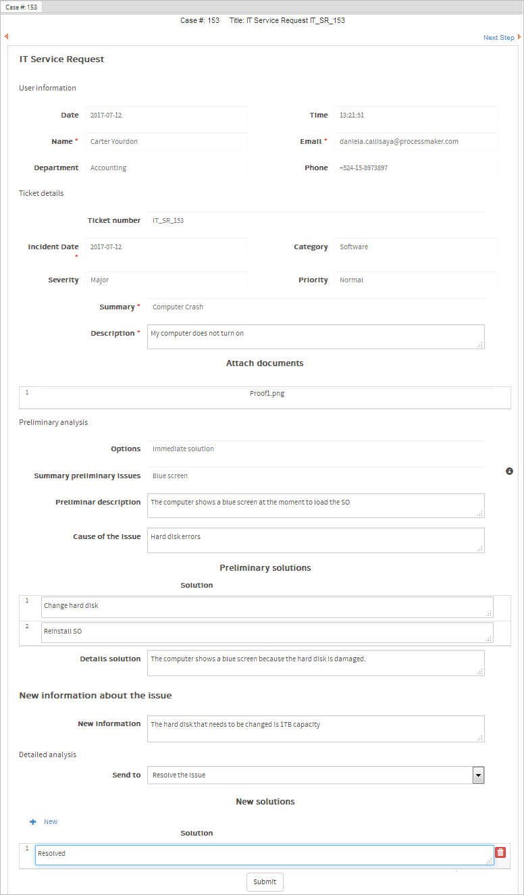The width and height of the screenshot is (524, 895).
Task: Select the Change hard disk solution box
Action: click(x=267, y=607)
